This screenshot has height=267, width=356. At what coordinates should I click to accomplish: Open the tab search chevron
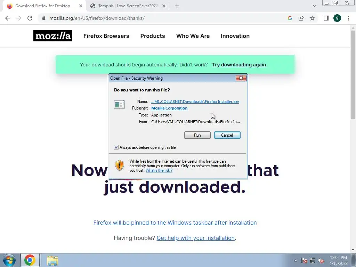coord(314,6)
